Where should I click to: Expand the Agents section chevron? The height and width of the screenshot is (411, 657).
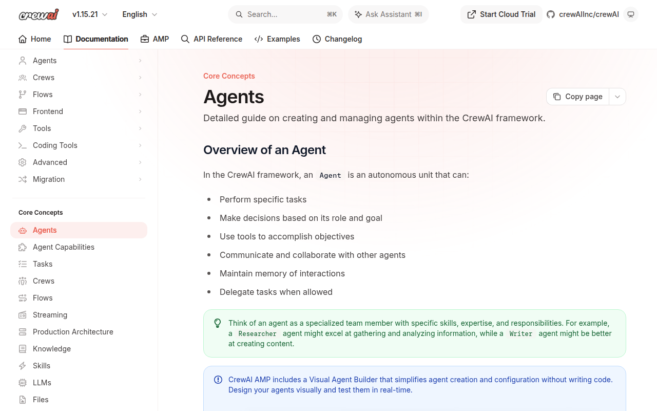[x=140, y=61]
